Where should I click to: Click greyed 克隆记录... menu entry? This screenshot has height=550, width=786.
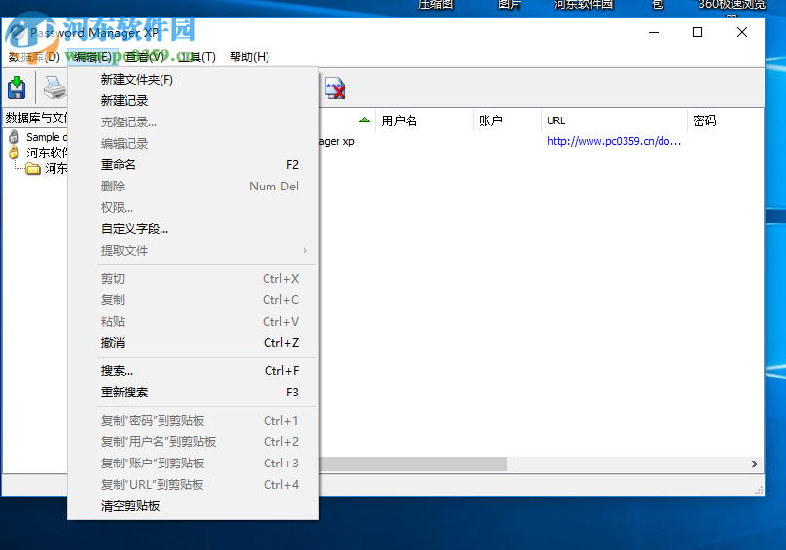tap(193, 122)
